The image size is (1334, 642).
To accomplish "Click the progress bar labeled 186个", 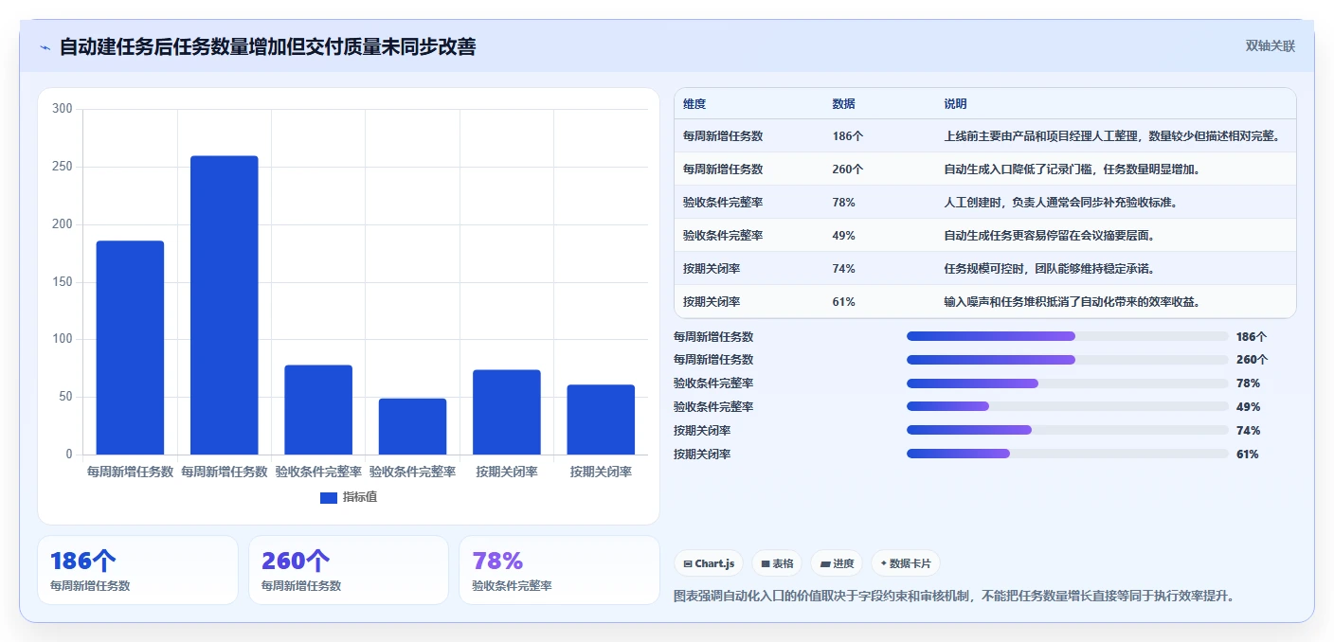I will (x=1067, y=336).
